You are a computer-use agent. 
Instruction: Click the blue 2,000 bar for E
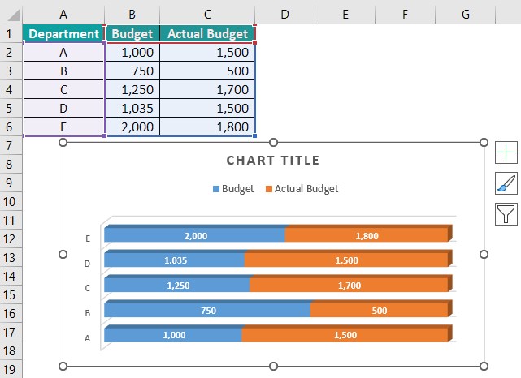[x=195, y=234]
